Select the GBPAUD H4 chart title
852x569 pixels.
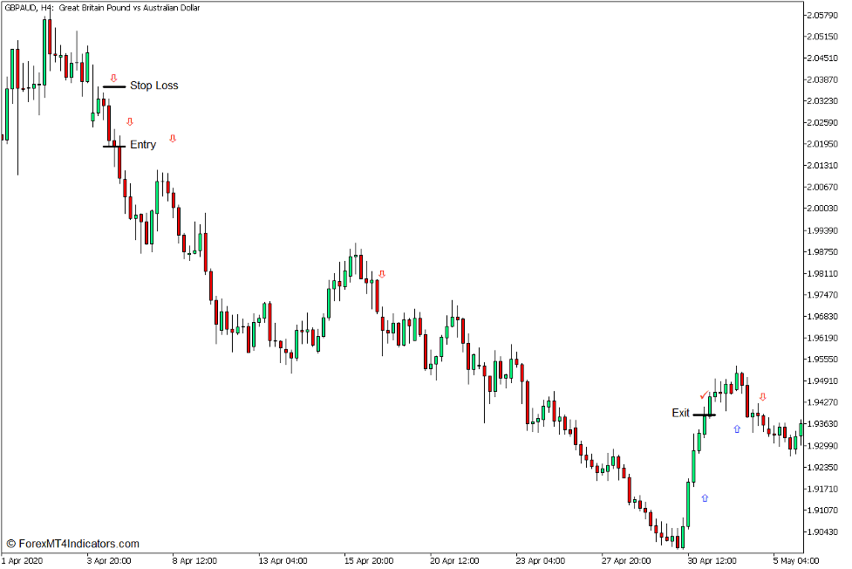[100, 8]
